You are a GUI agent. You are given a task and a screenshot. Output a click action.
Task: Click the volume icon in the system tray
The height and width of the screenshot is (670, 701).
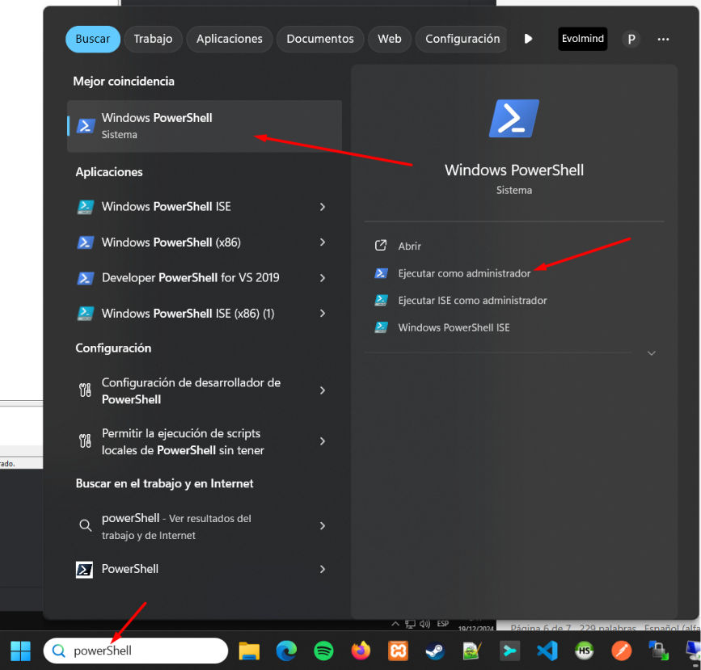click(x=424, y=623)
